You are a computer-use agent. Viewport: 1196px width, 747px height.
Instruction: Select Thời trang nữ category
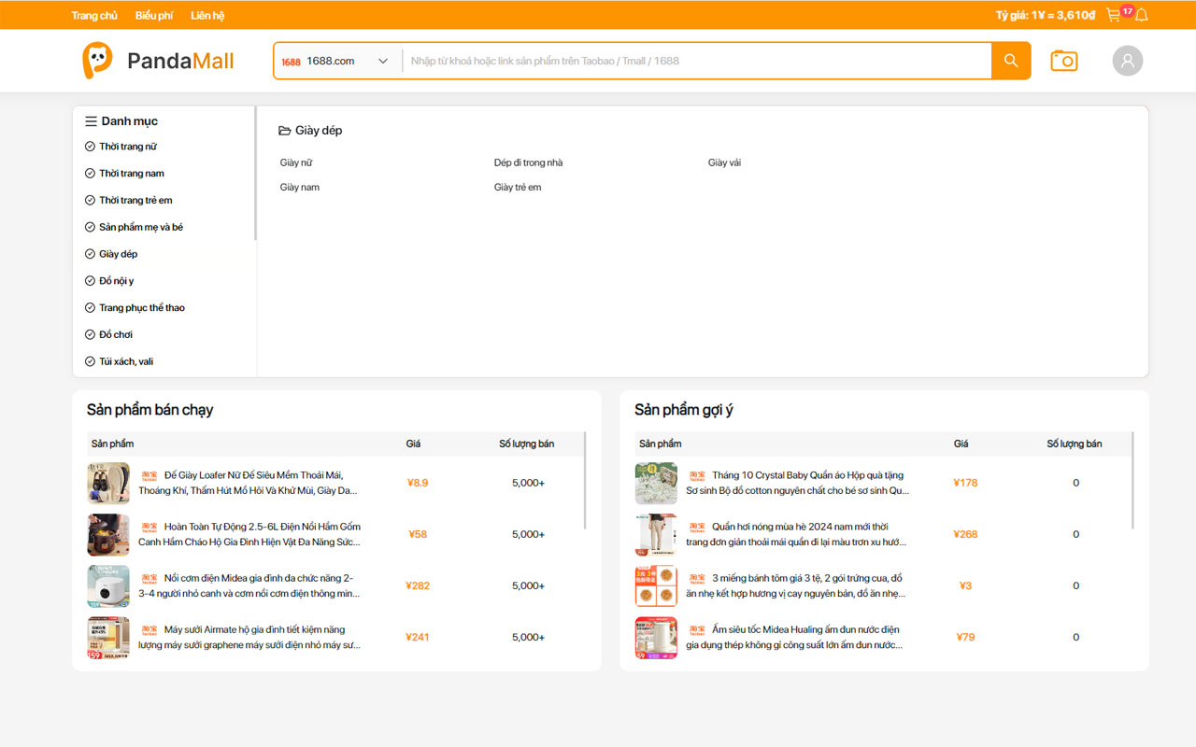click(128, 147)
